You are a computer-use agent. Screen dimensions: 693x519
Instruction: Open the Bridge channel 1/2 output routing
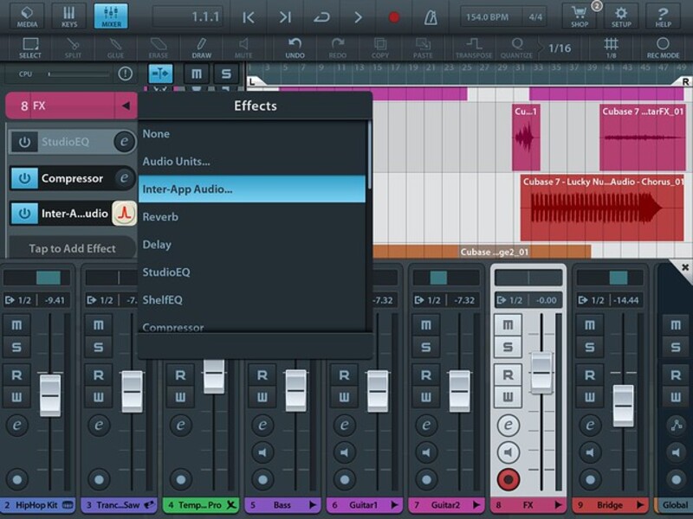click(593, 300)
